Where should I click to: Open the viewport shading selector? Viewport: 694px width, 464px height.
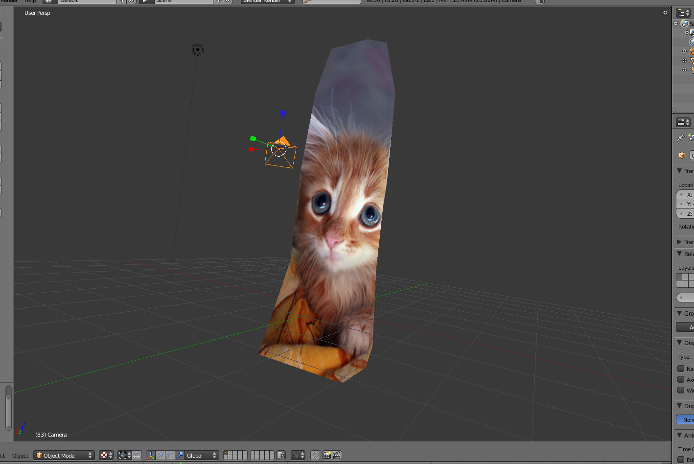click(106, 455)
